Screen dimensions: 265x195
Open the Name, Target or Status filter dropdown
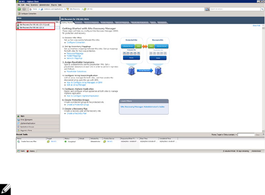[x=236, y=135]
